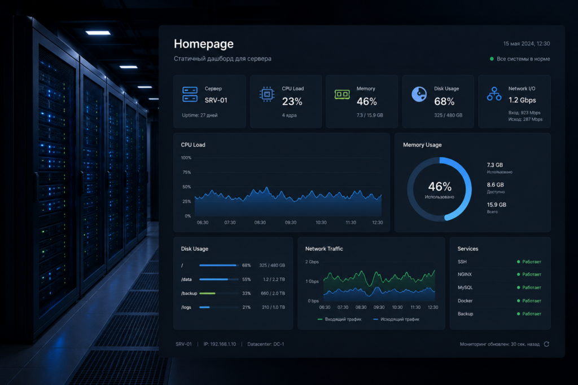Click the Services panel title

coord(468,249)
